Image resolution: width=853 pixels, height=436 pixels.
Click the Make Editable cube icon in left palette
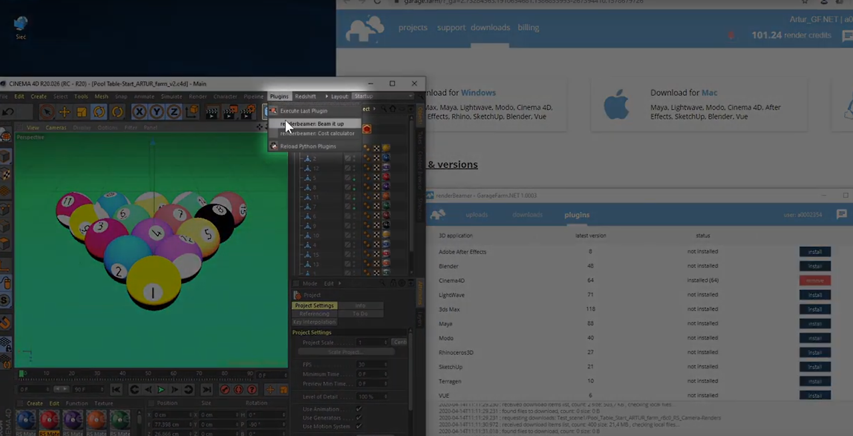click(x=5, y=157)
